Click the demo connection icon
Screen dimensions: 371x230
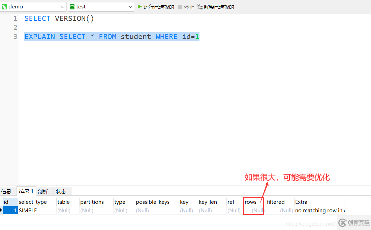pos(4,7)
